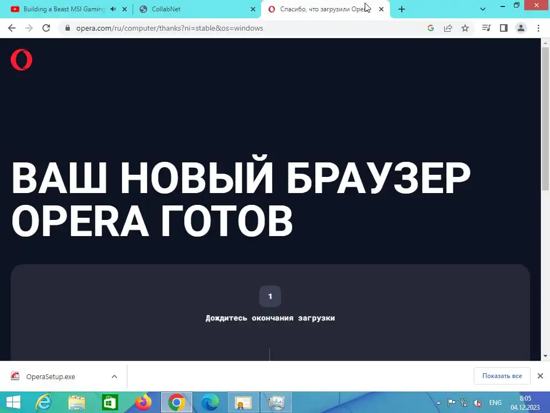
Task: Click the step 1 number badge
Action: coord(270,296)
